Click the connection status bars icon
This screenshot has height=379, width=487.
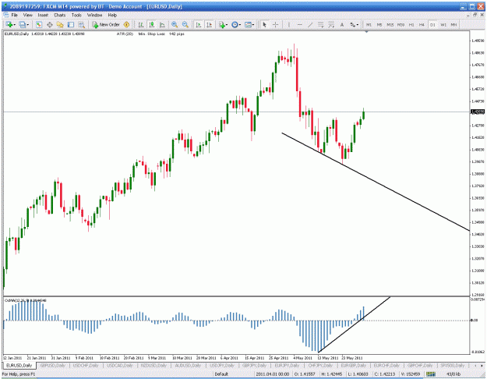coord(431,374)
